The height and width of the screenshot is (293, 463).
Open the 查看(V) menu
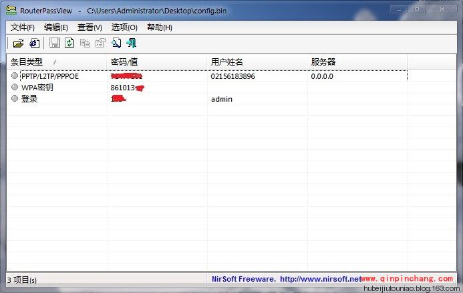pos(90,27)
